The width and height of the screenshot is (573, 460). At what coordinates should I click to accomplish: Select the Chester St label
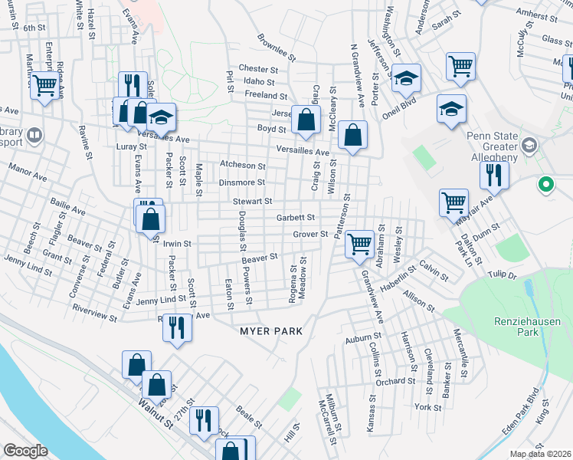coord(258,69)
